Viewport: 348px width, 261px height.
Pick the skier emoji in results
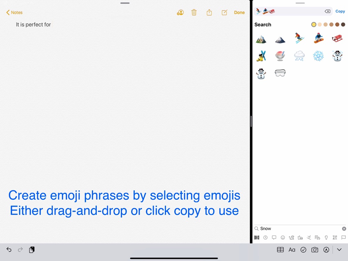(x=299, y=38)
